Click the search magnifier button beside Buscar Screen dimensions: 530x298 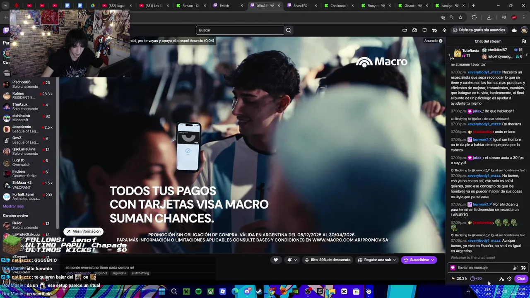289,30
